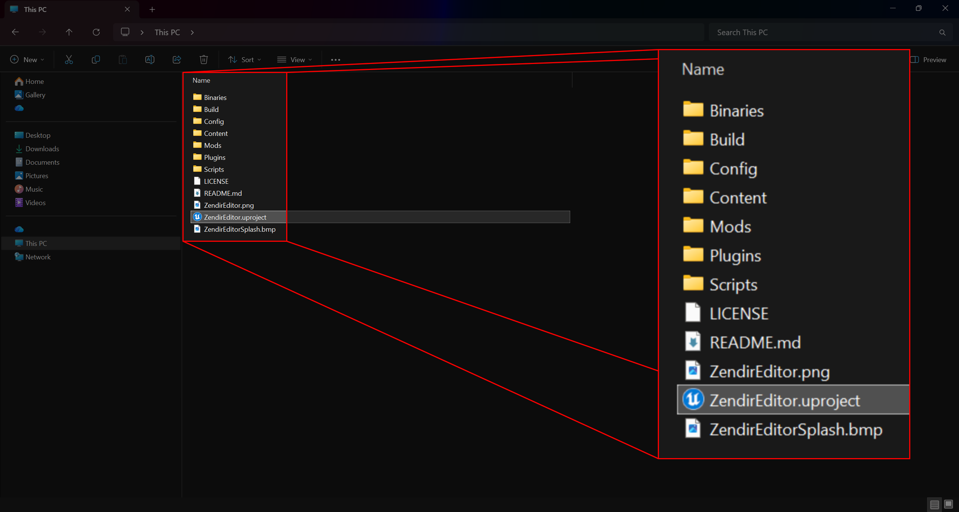Screen dimensions: 959x512
Task: Click the Cut scissors icon
Action: [69, 60]
